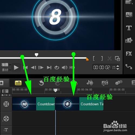Decrease timecode with down stepper arrow
The width and height of the screenshot is (135, 135).
point(118,69)
